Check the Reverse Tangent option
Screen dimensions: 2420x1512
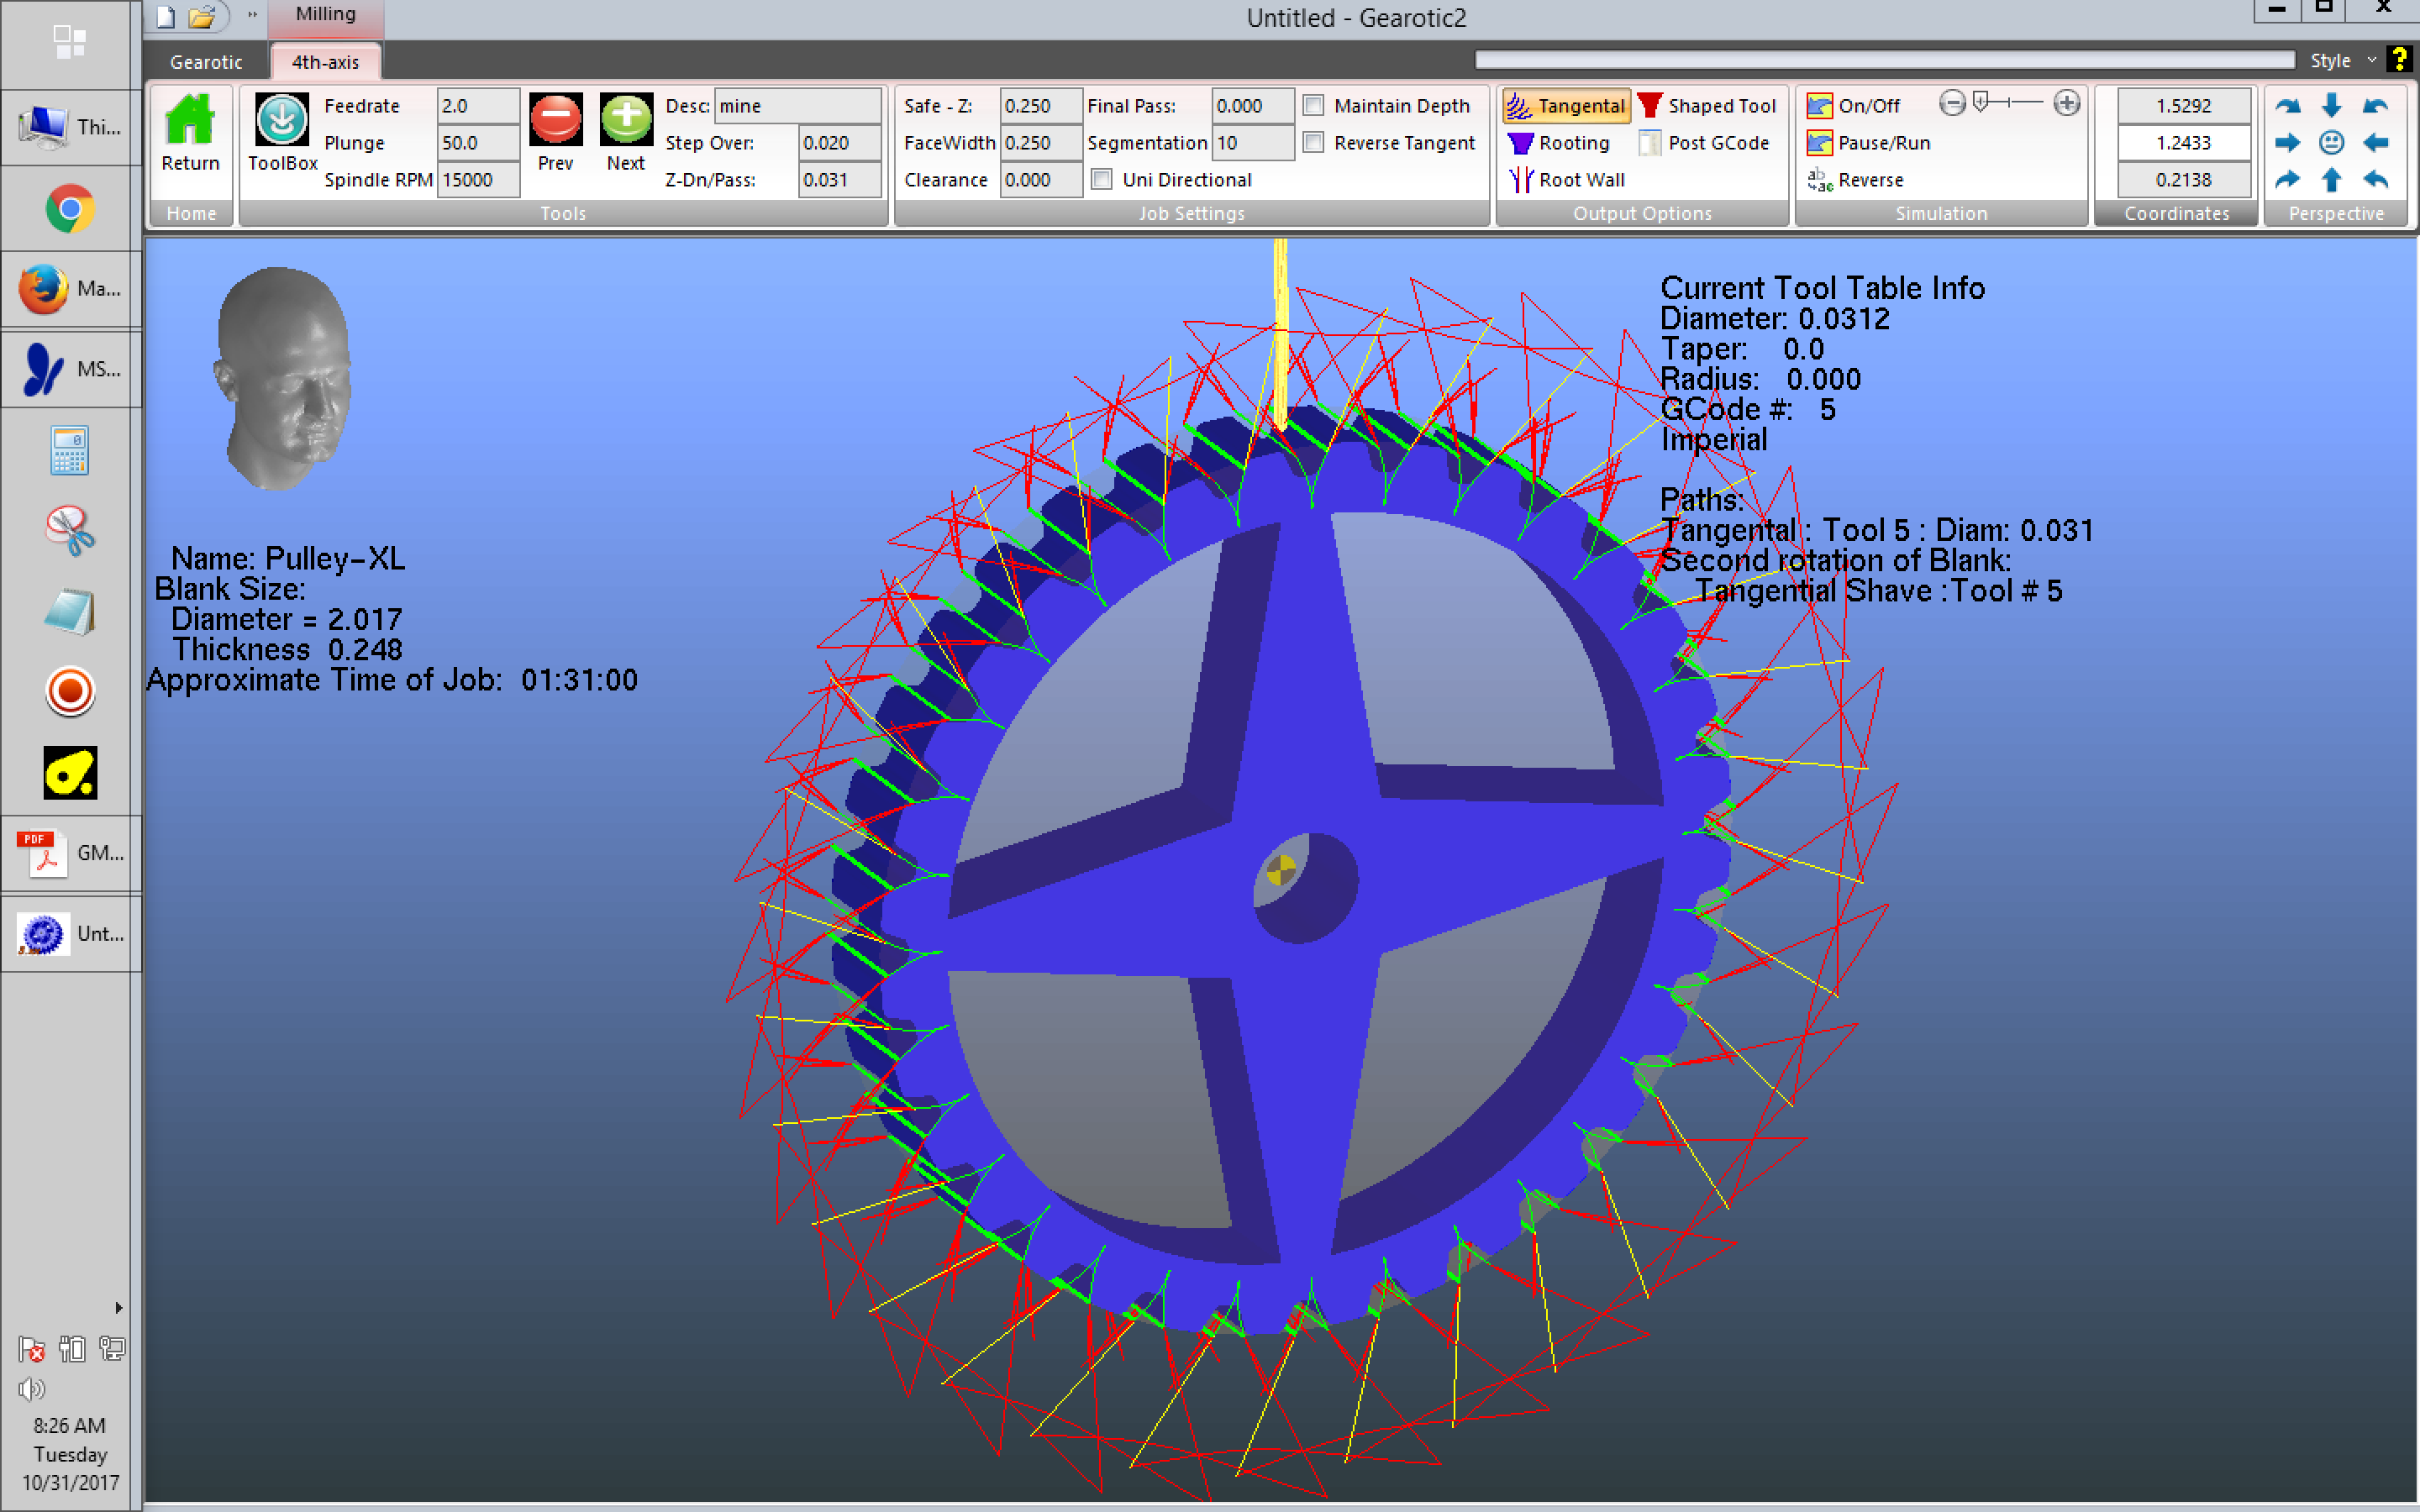(1314, 143)
